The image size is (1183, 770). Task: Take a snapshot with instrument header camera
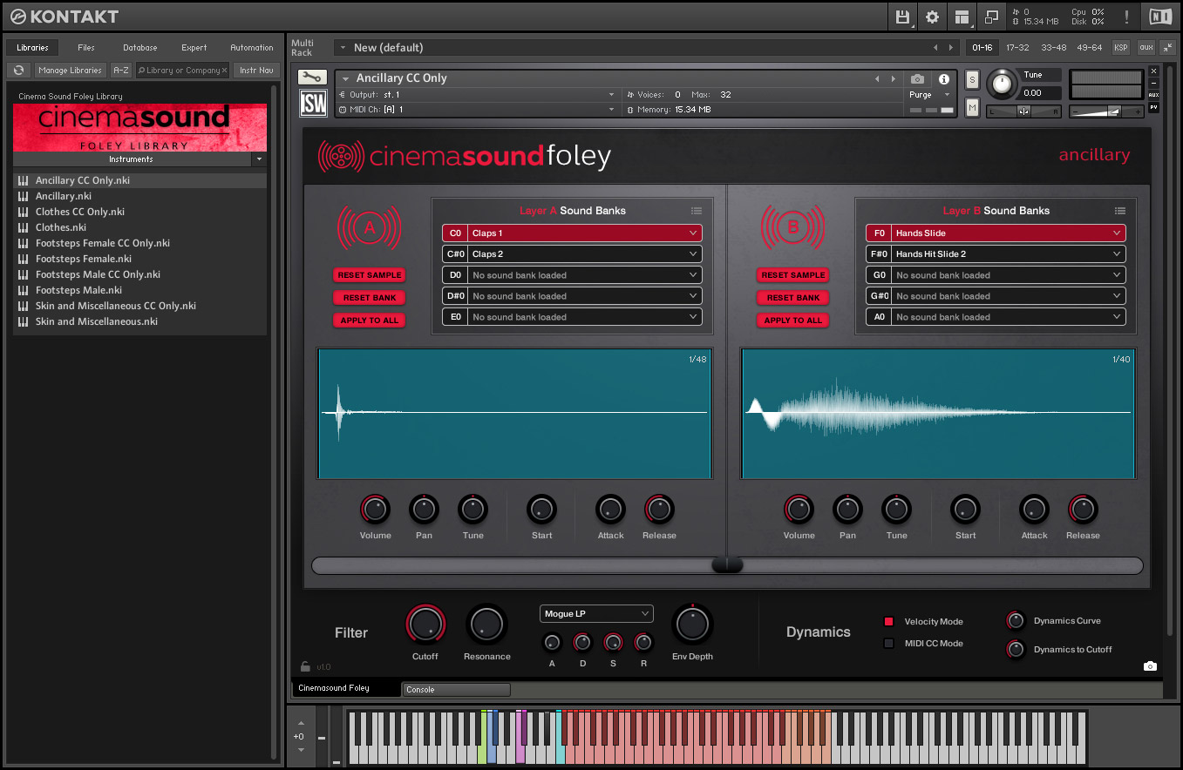coord(917,79)
